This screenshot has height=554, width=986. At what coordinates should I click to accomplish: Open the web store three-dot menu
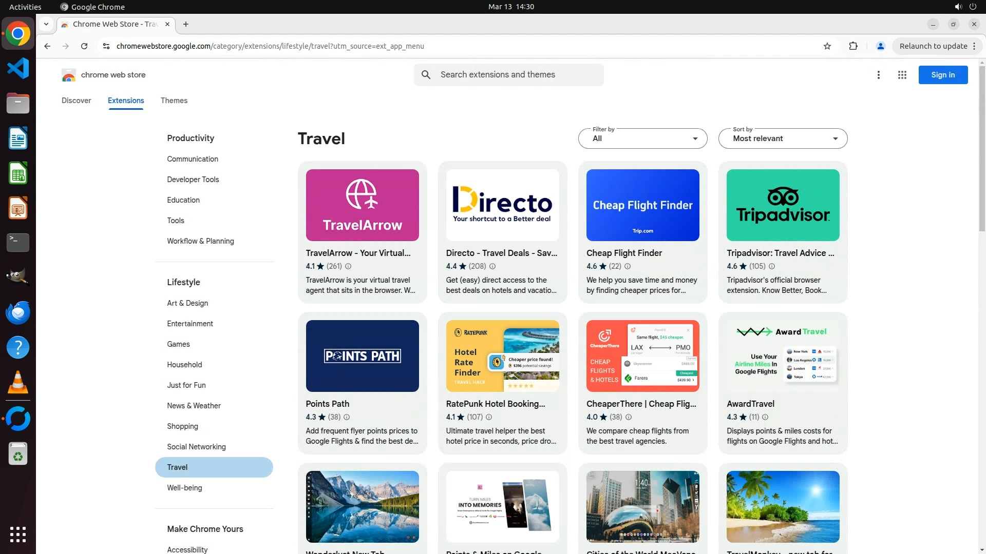(x=878, y=75)
